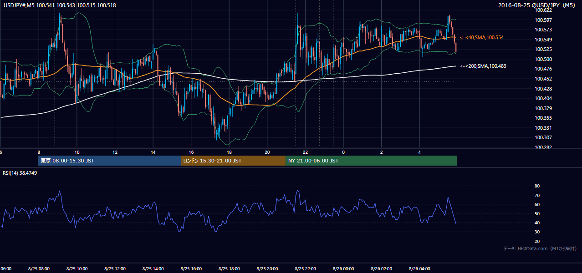Click hour 0 on the price chart time axis

coord(343,152)
